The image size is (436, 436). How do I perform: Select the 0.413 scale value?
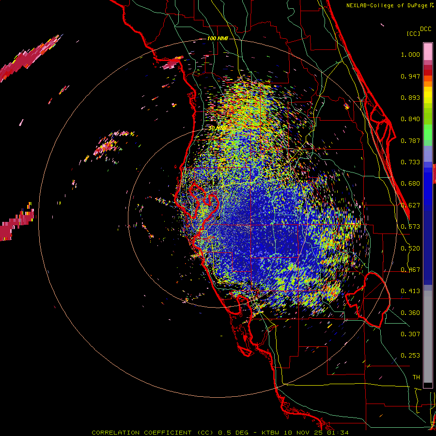tap(410, 291)
